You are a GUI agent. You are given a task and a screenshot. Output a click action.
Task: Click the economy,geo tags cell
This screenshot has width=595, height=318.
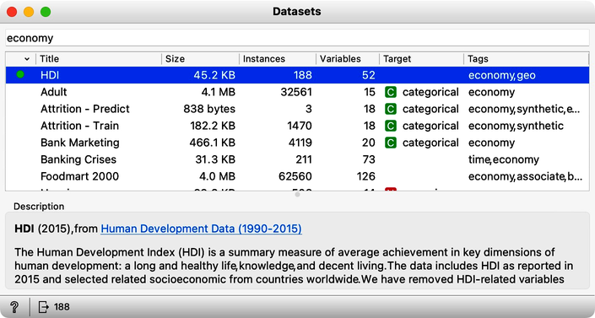point(501,75)
